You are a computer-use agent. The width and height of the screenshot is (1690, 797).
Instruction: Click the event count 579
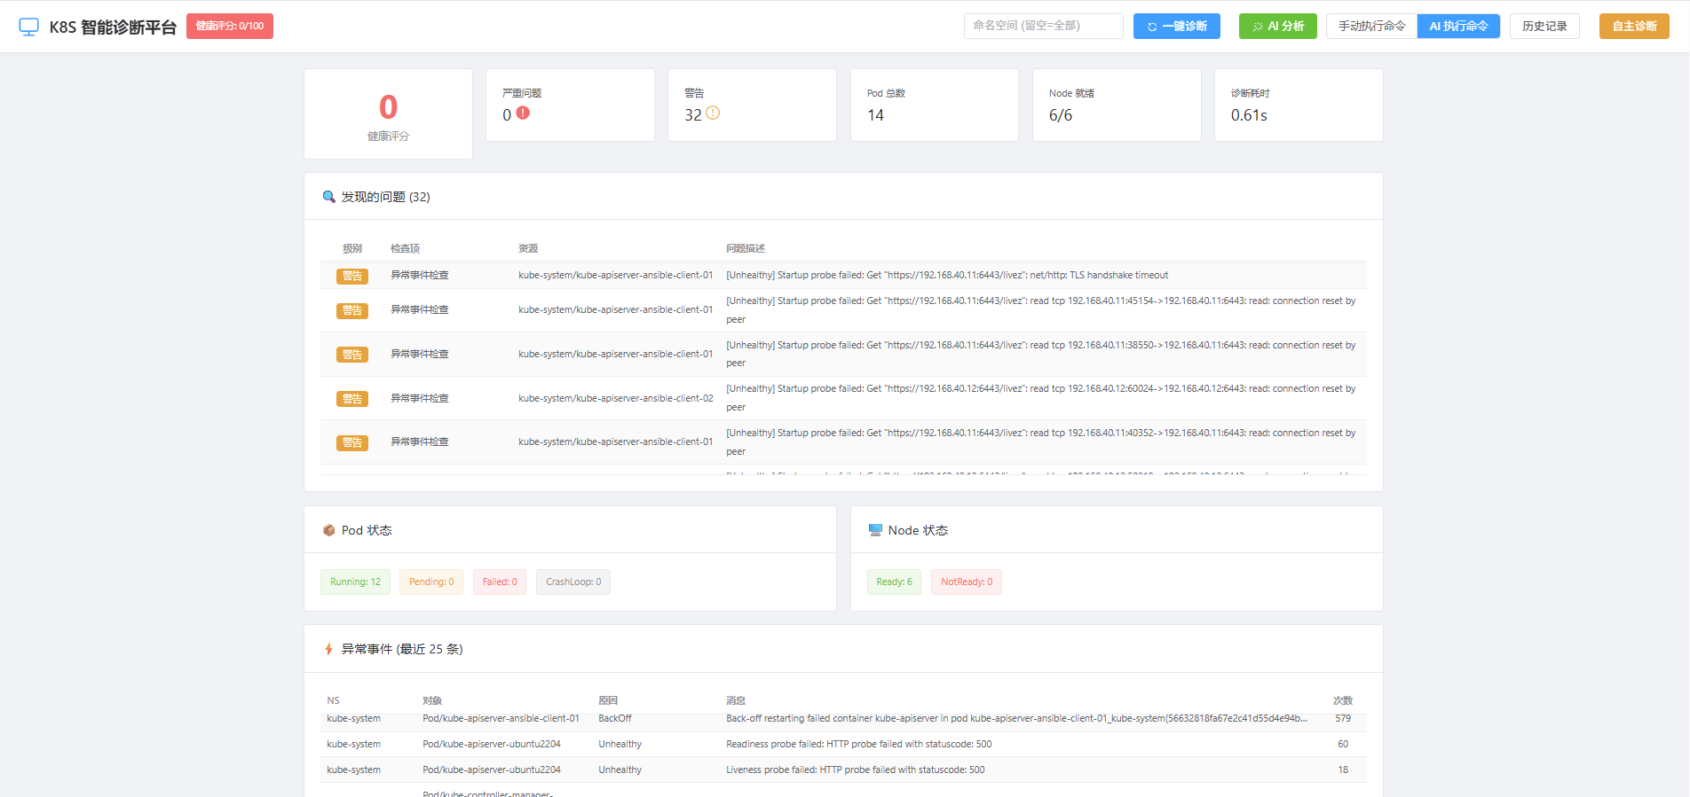pos(1343,719)
